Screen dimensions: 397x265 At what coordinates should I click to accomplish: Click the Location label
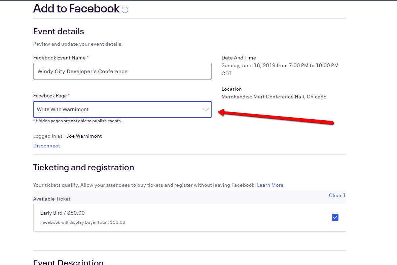[x=232, y=89]
